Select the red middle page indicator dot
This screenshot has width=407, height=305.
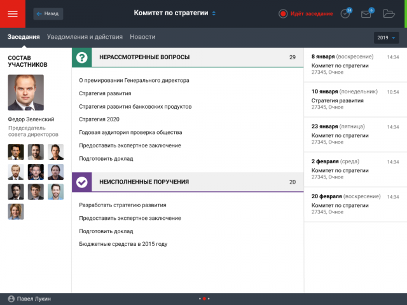coord(204,299)
